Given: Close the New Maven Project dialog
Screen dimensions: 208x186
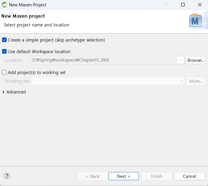Looking at the screenshot, I should (x=200, y=5).
